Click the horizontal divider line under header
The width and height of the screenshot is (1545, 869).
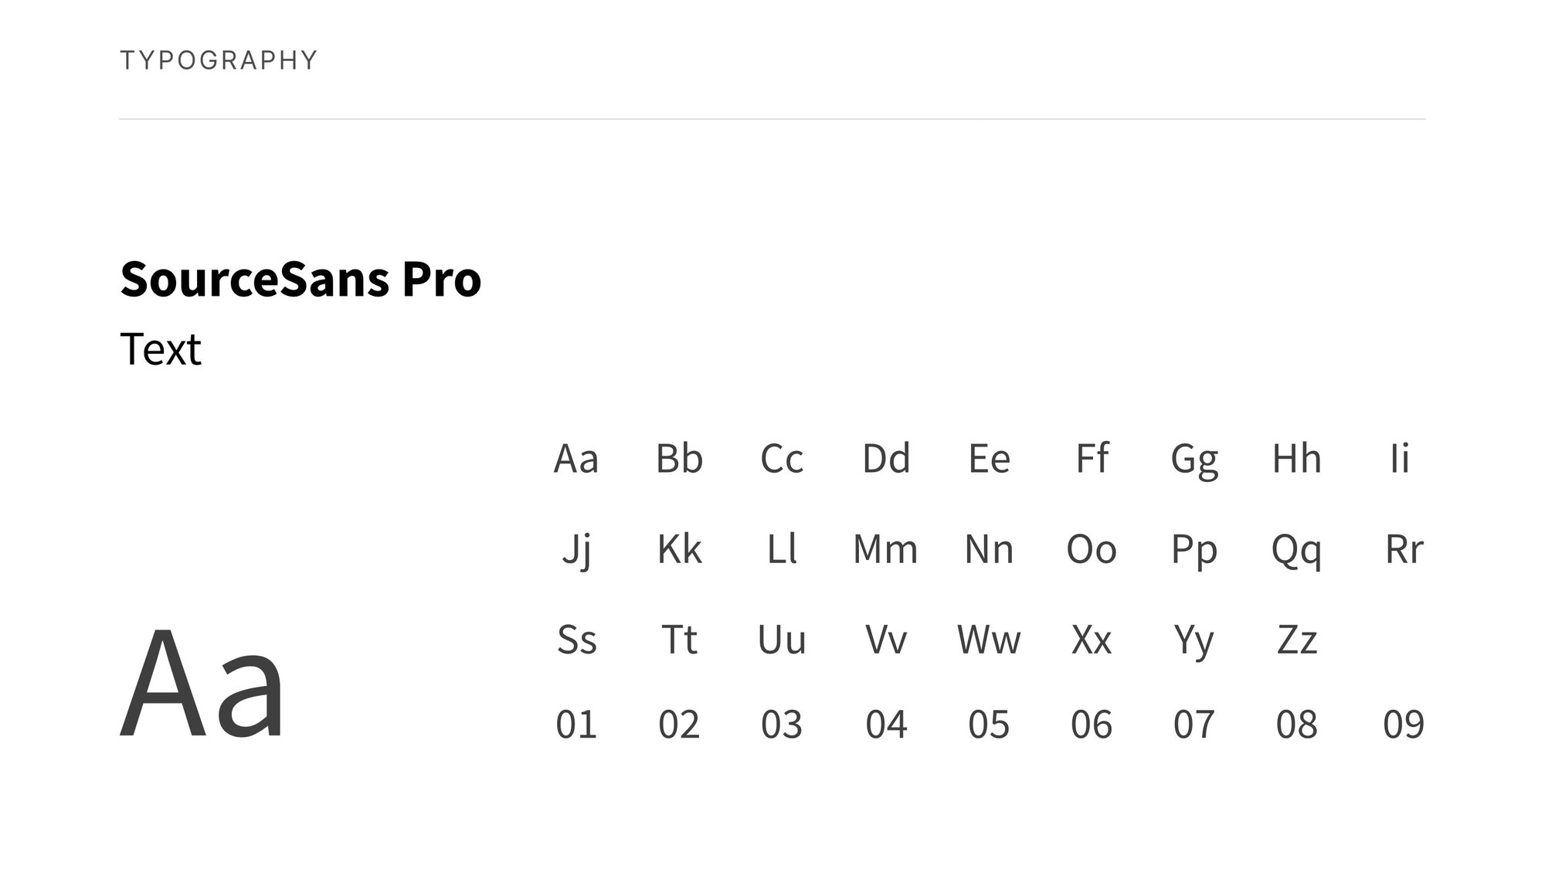(x=772, y=119)
